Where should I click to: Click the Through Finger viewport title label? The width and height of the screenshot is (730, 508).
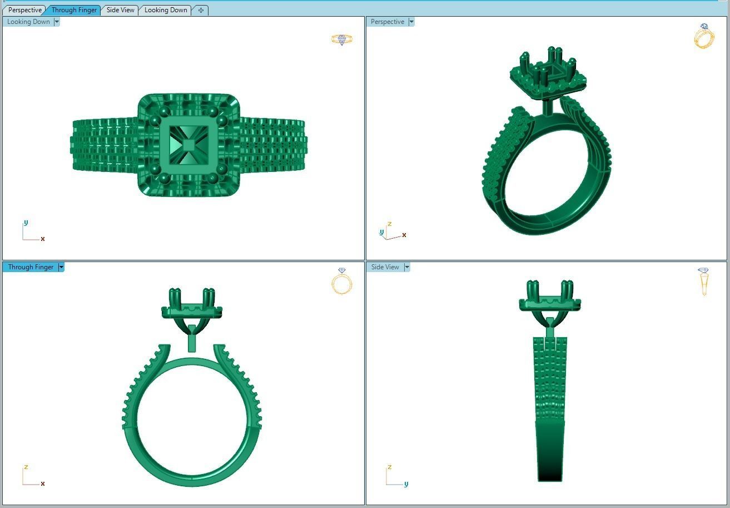[x=31, y=267]
